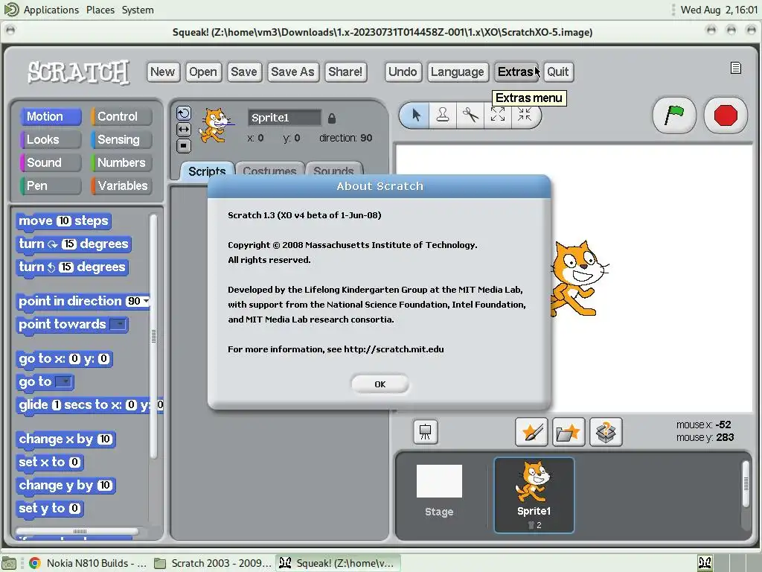Click the Save As button
The image size is (762, 572).
[x=292, y=72]
